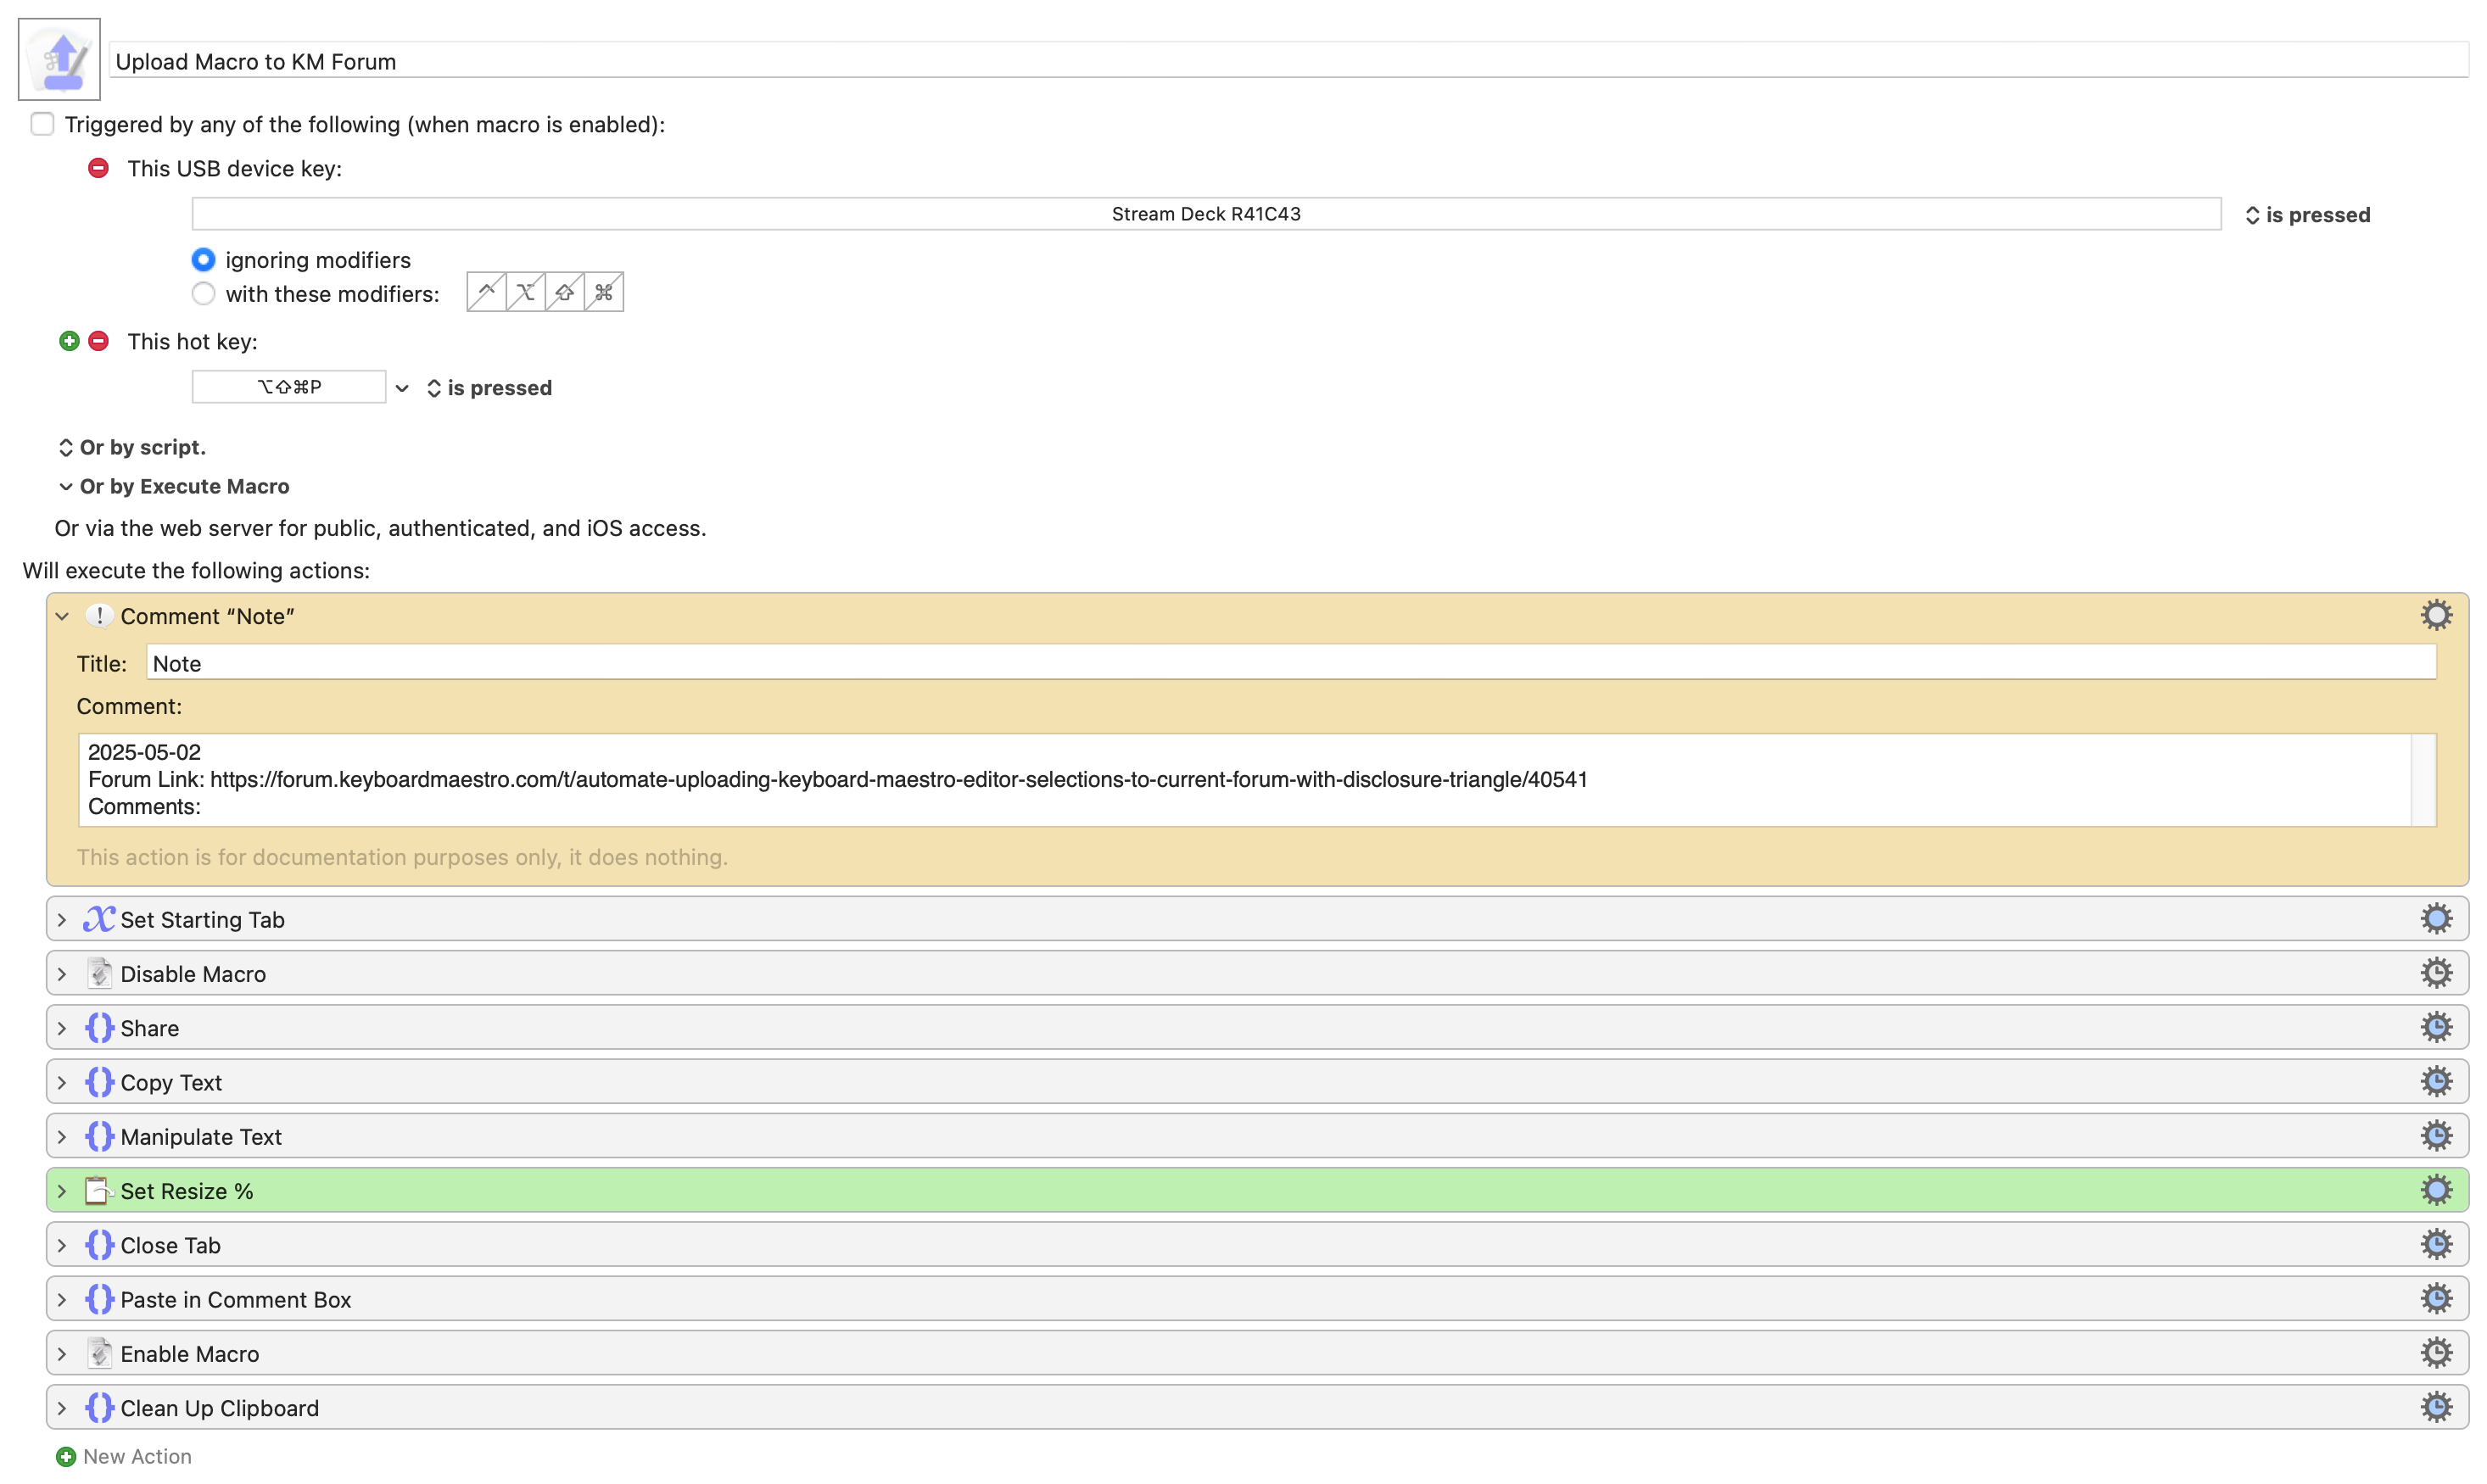2487x1484 pixels.
Task: Expand the Clean Up Clipboard action
Action: [x=62, y=1408]
